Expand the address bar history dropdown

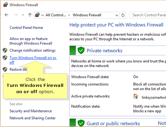(x=117, y=15)
